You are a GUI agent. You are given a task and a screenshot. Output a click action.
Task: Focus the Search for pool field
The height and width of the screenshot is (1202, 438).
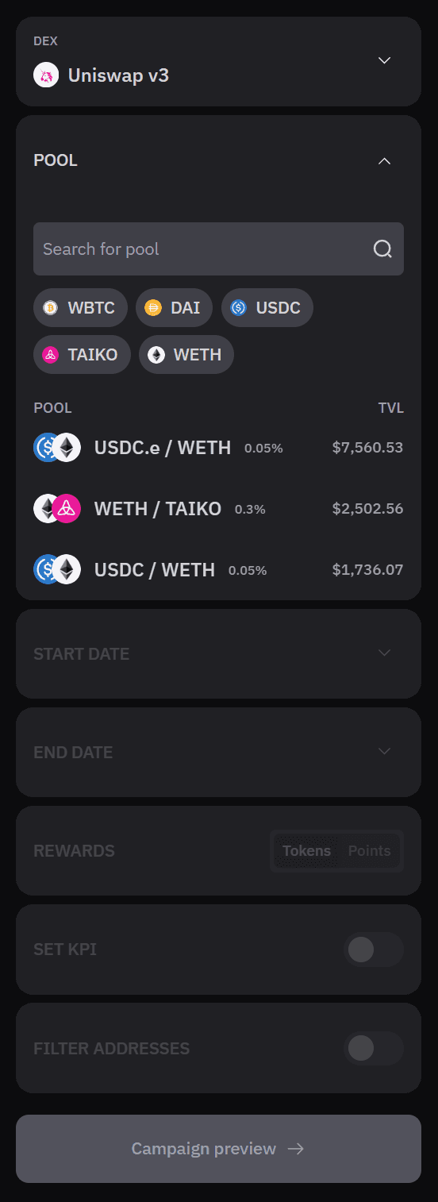(218, 249)
